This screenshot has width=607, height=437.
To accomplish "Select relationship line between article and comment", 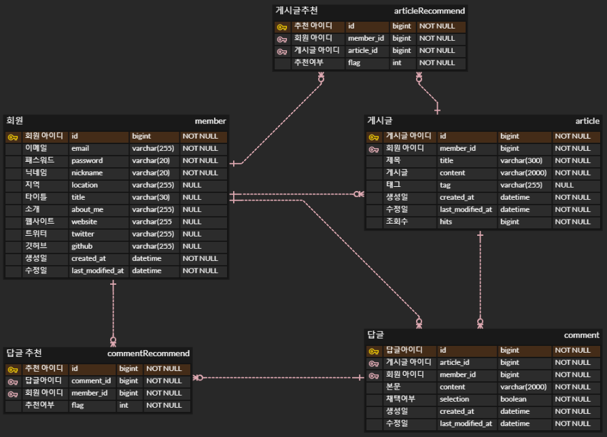I will tap(480, 279).
